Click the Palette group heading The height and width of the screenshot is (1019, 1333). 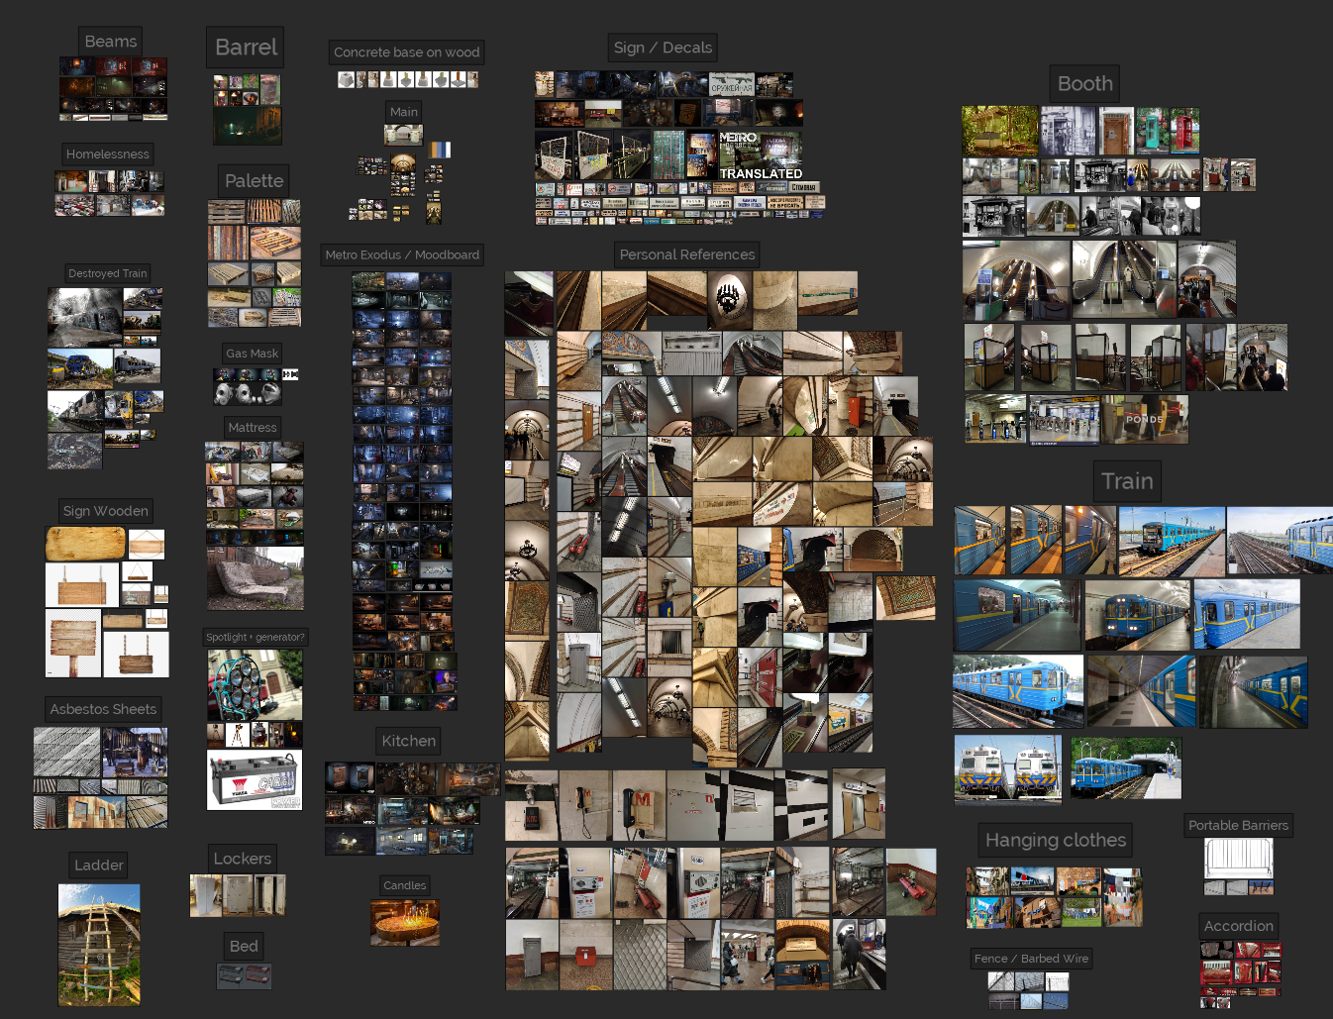[255, 181]
